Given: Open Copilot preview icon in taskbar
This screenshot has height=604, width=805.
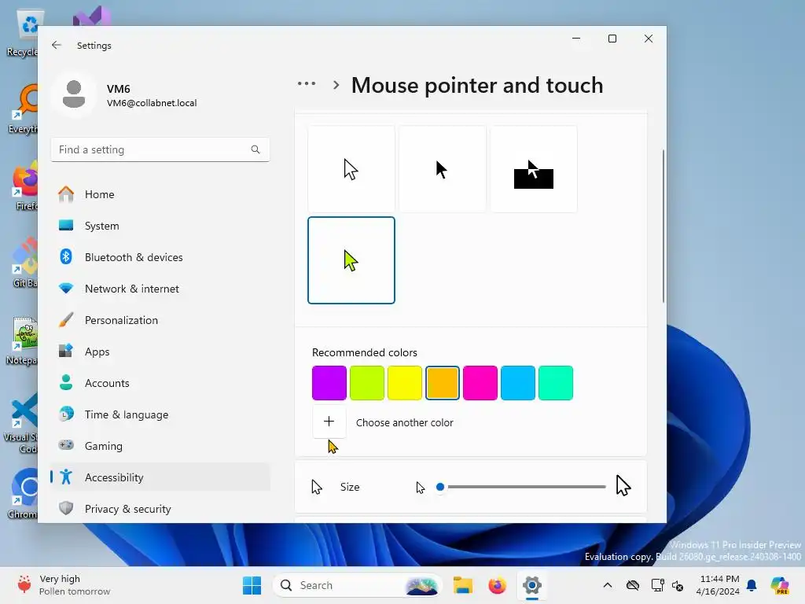Looking at the screenshot, I should tap(780, 585).
